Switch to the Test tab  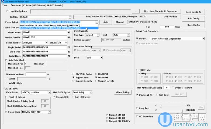pos(5,5)
